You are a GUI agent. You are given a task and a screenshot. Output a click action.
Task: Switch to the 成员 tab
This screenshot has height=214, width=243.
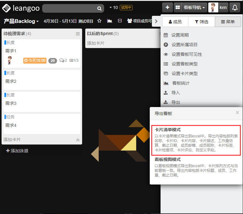tap(175, 22)
